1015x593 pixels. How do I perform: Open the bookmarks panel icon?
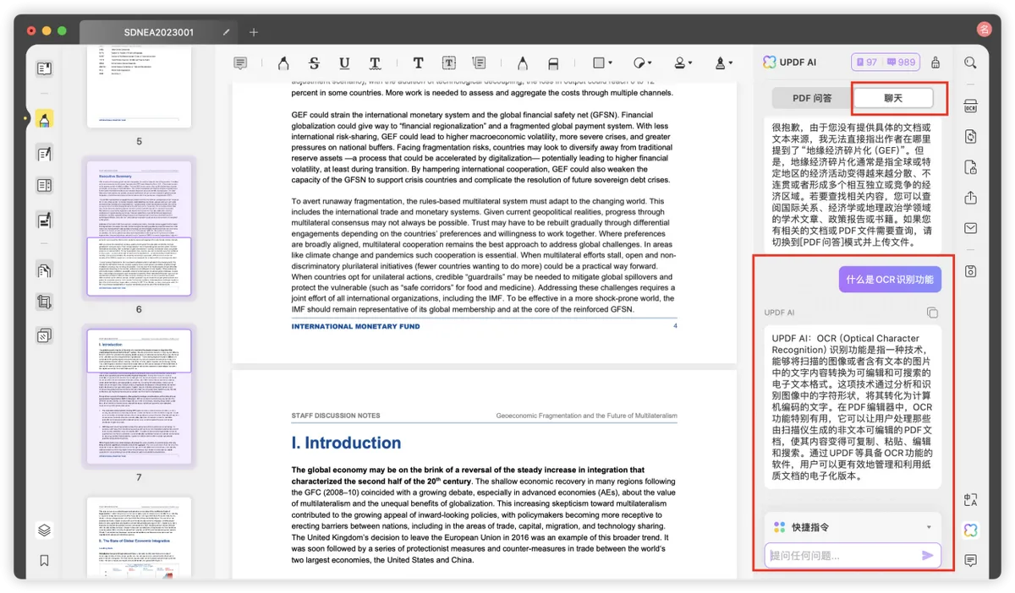point(45,560)
